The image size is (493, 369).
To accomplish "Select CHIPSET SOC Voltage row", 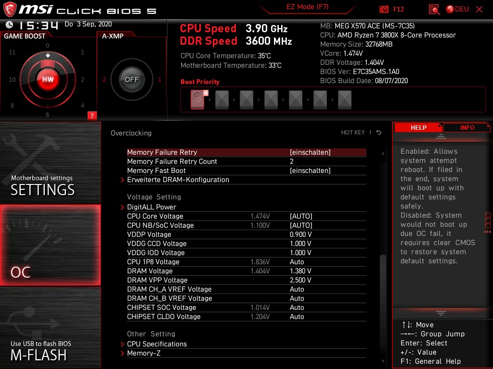I will pos(246,307).
